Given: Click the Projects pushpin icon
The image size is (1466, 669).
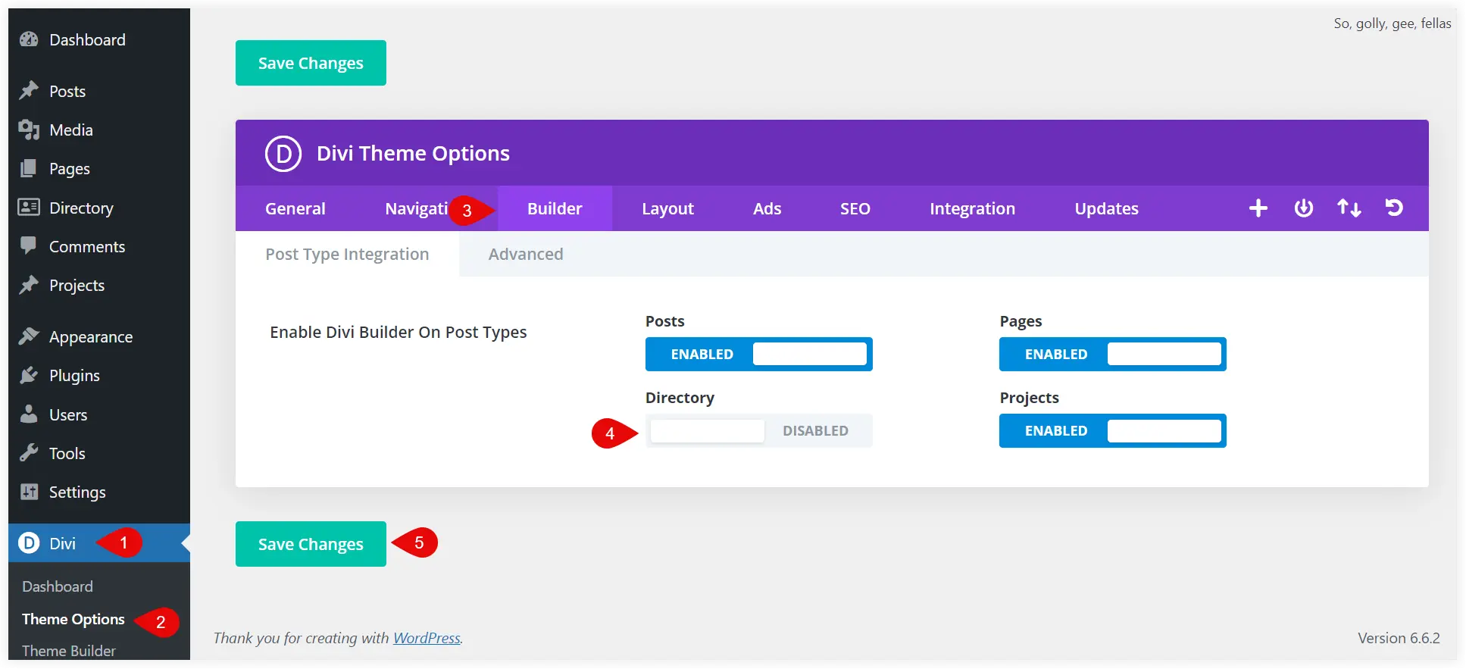Looking at the screenshot, I should pos(29,285).
